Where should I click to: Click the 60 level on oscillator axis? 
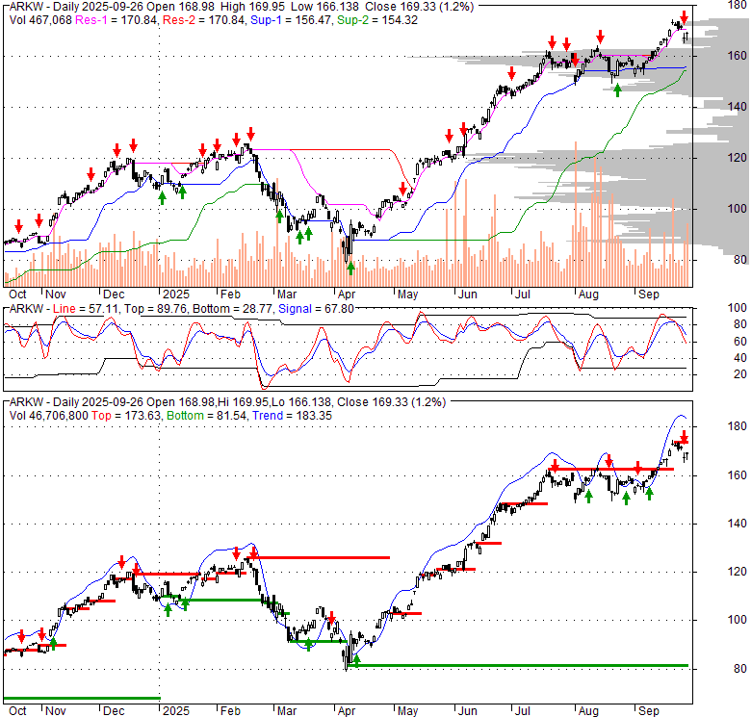740,342
